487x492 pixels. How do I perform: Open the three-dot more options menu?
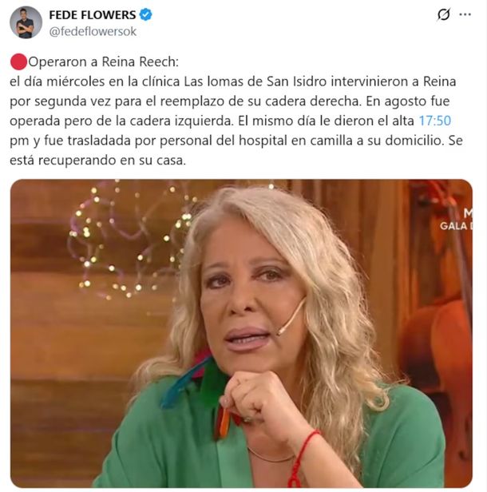pos(465,14)
